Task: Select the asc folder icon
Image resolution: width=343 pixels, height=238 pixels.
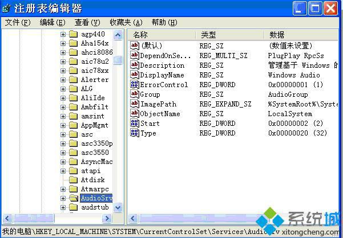Action: tap(73, 134)
